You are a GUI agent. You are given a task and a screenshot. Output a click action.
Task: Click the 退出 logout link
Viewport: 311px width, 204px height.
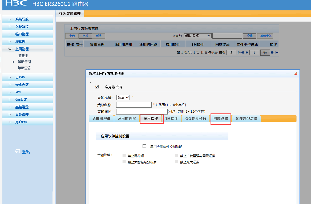click(26, 152)
